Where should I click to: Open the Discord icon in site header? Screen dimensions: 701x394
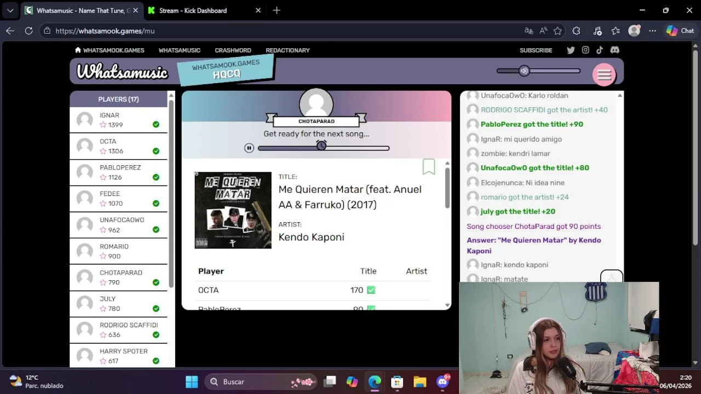point(614,50)
